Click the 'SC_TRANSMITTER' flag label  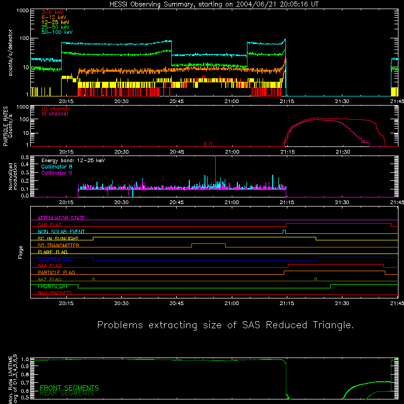coord(58,245)
